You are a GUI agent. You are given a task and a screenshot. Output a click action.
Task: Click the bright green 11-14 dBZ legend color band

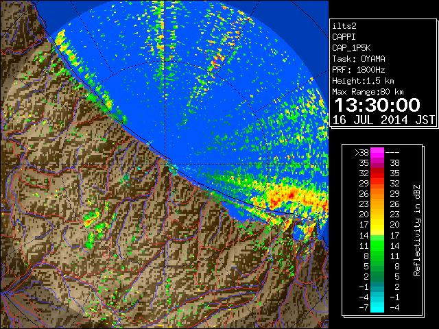[377, 245]
